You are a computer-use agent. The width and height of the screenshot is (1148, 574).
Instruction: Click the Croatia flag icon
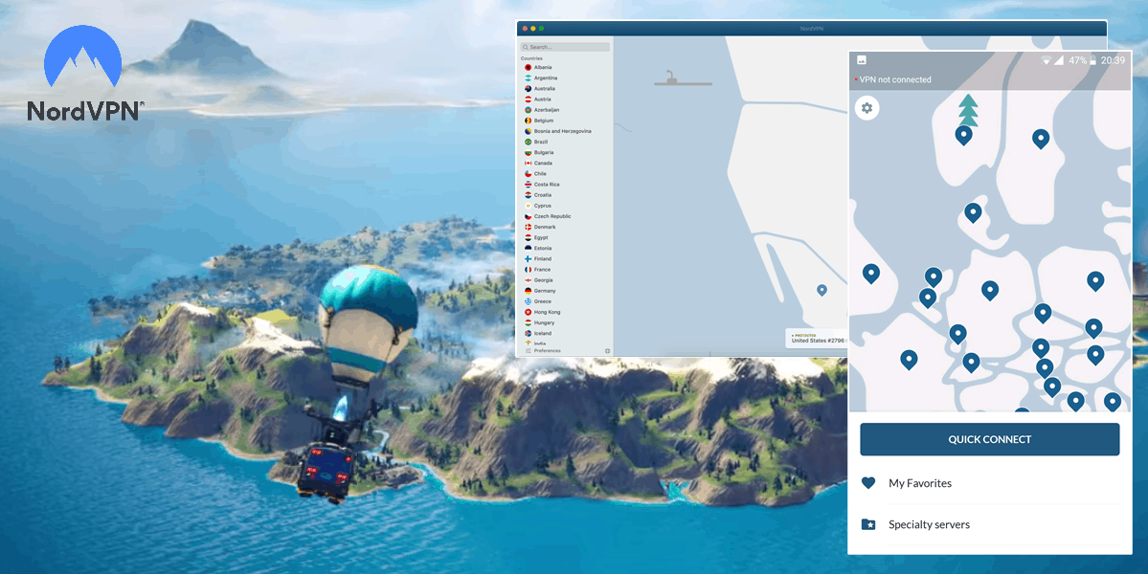pyautogui.click(x=528, y=195)
